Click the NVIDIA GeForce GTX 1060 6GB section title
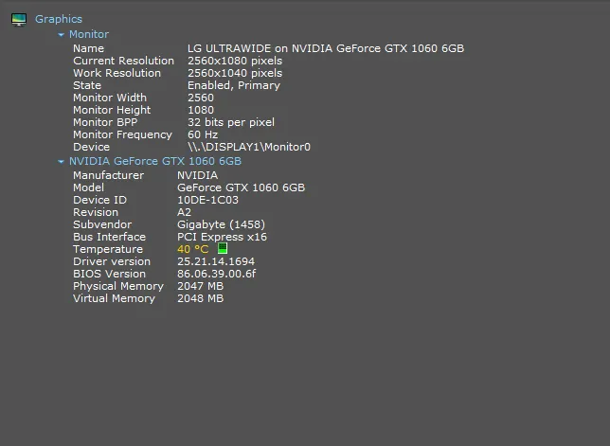 155,161
